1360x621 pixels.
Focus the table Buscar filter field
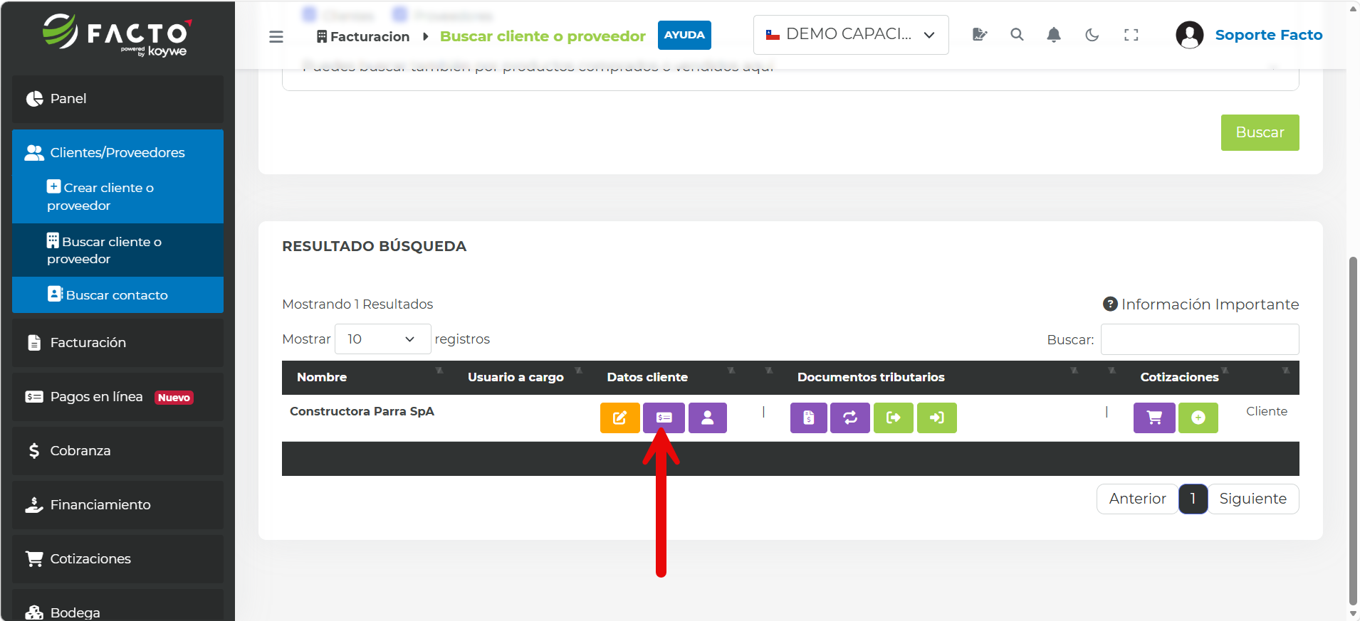pos(1200,339)
